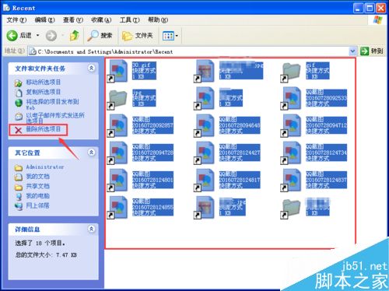Select QQ截图20160728124734 shortcut icon
The width and height of the screenshot is (389, 291).
(292, 153)
